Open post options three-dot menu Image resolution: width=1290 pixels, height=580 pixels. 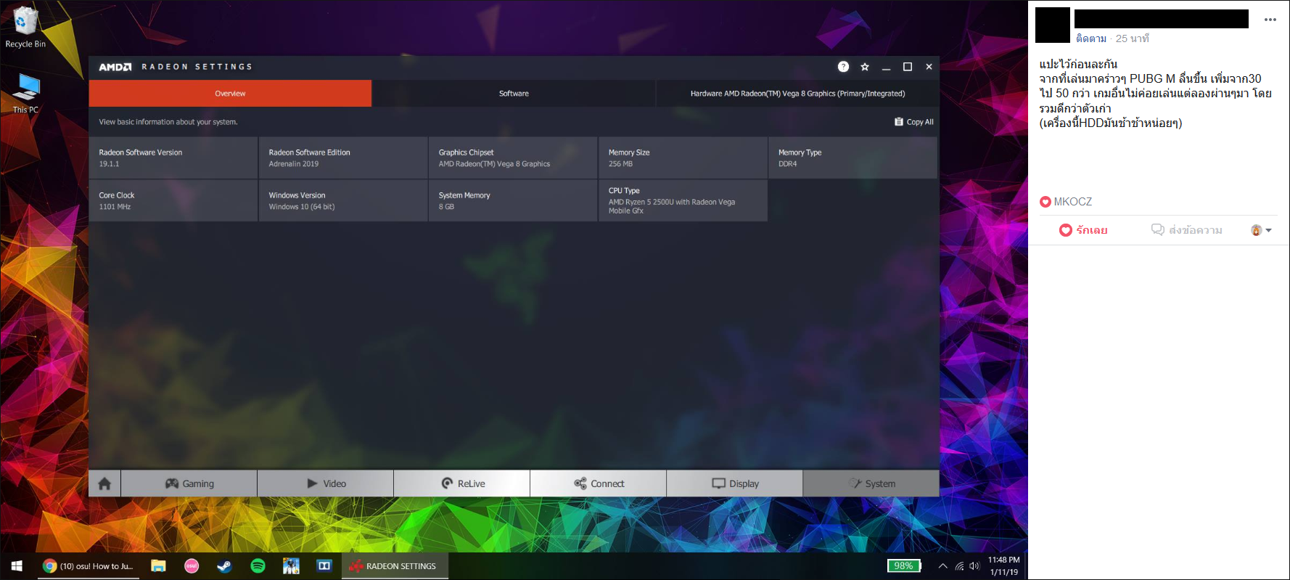tap(1270, 20)
